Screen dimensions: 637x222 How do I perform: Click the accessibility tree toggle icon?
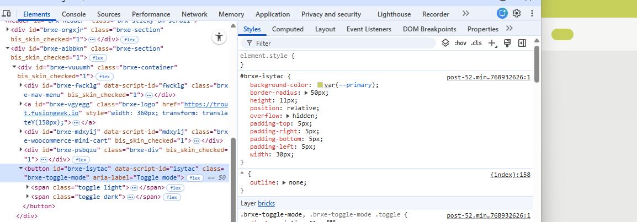[220, 37]
